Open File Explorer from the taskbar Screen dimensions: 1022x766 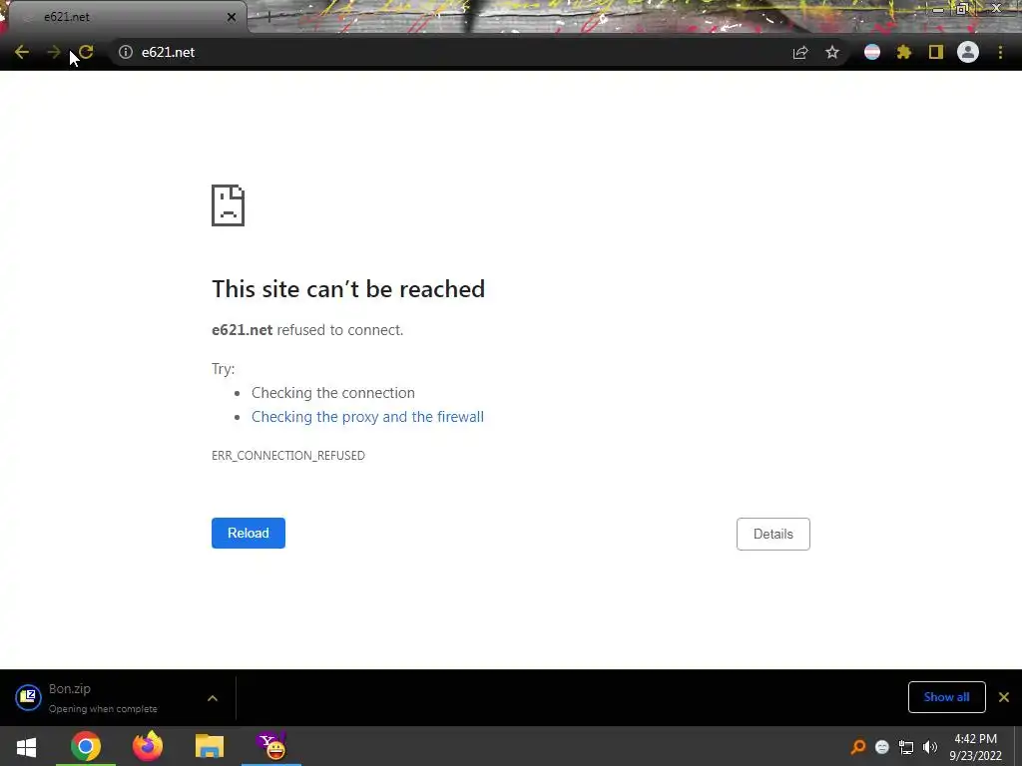[210, 746]
